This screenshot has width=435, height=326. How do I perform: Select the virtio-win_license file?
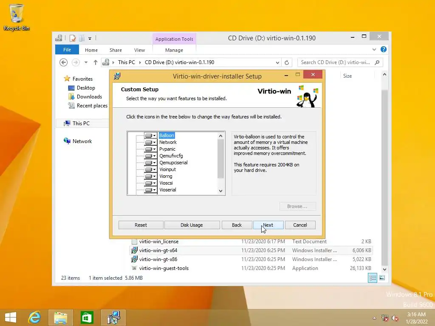[x=159, y=242]
